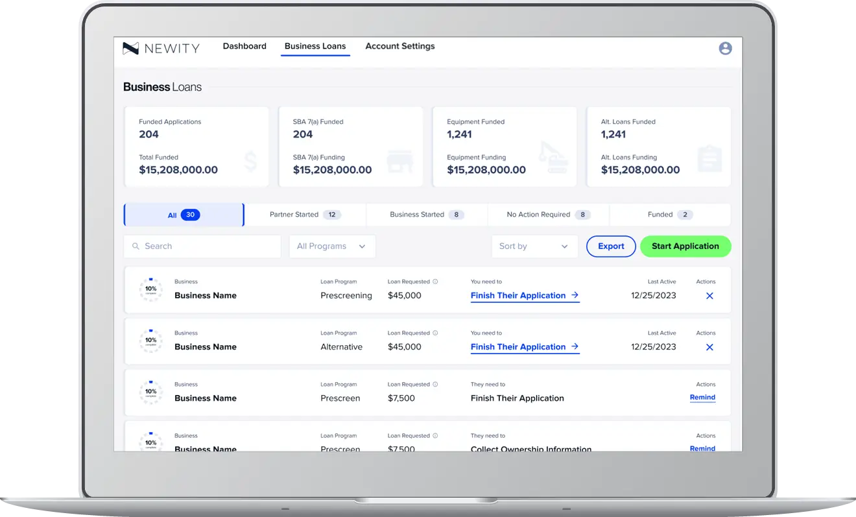Filter by the Partner Started tab

305,215
